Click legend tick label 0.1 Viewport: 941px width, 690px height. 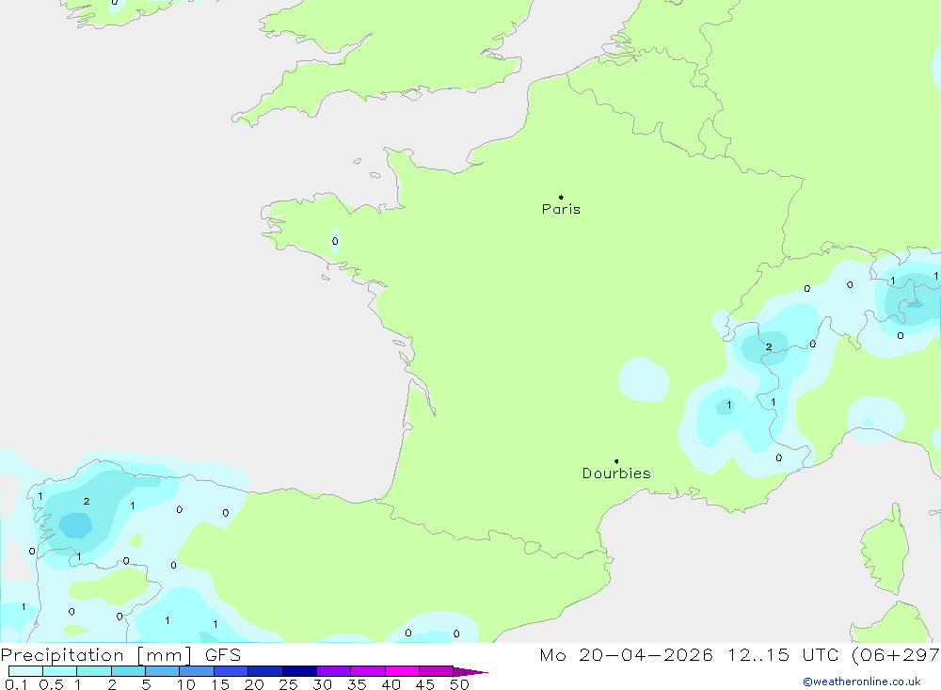pos(16,684)
